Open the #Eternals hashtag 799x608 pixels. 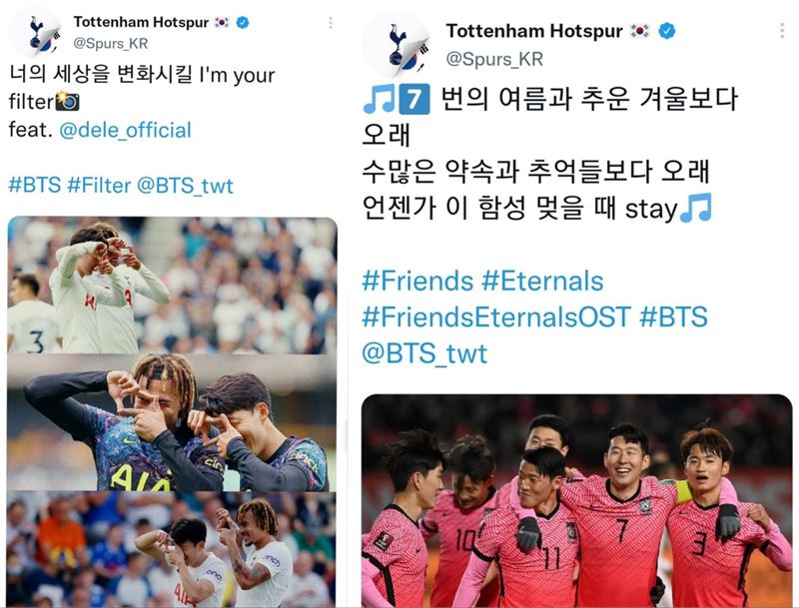pos(542,282)
